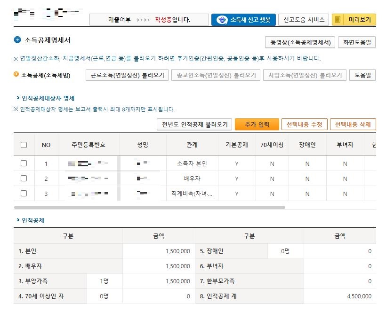Click the 전년도 인적공제 불러오기 button

pyautogui.click(x=194, y=124)
